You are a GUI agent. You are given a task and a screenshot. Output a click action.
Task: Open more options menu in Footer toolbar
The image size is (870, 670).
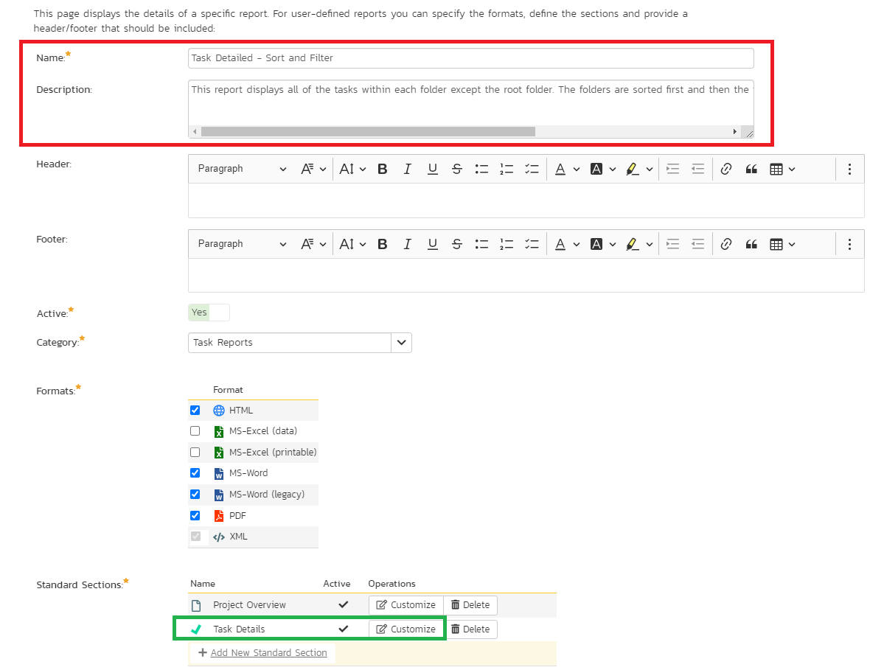coord(849,244)
